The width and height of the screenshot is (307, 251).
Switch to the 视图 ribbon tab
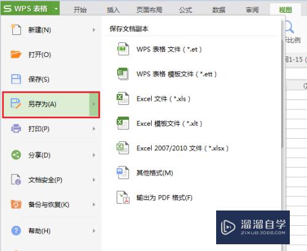(x=286, y=10)
